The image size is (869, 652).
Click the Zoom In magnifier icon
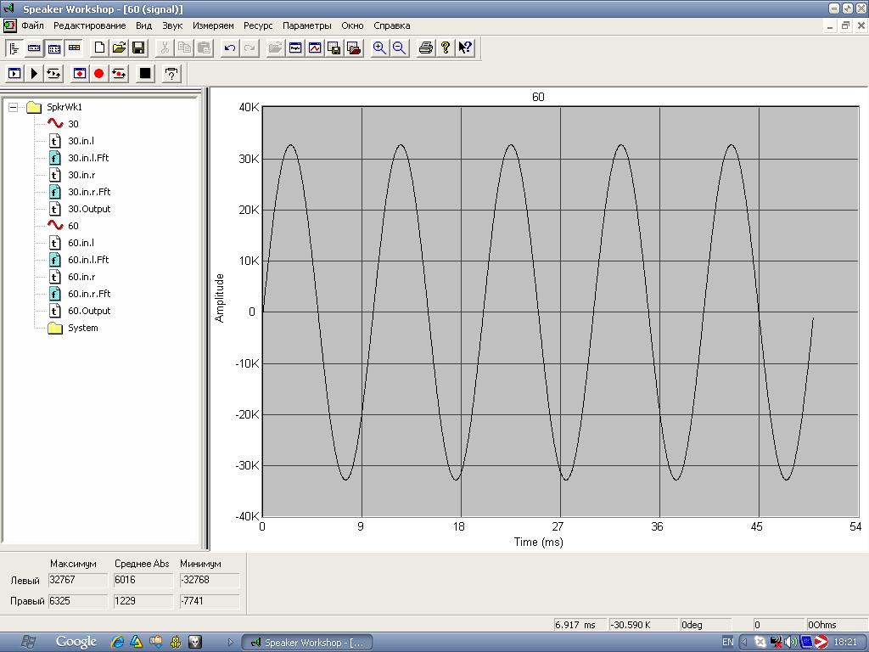pyautogui.click(x=379, y=48)
